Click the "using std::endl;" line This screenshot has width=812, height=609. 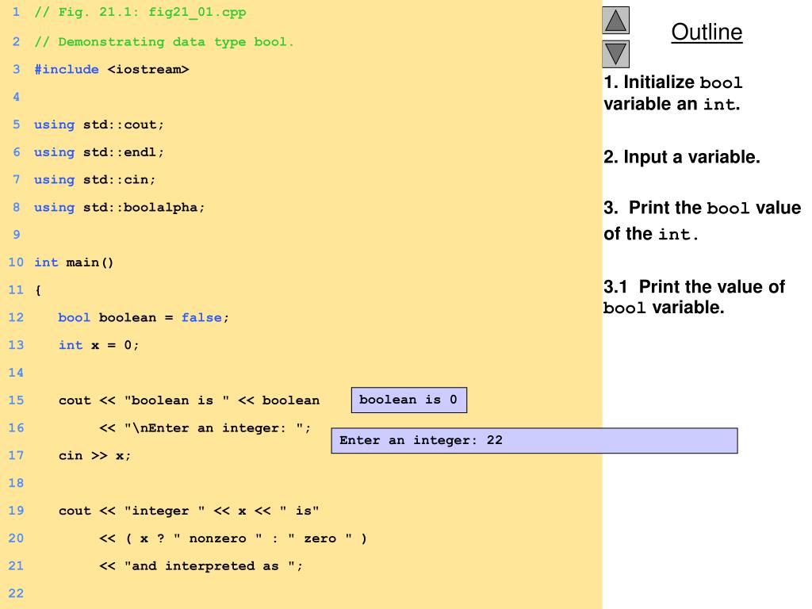99,152
